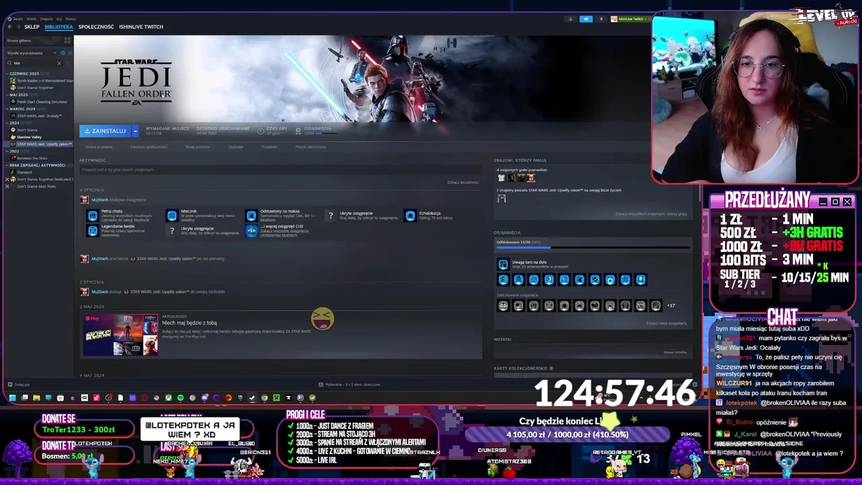Image resolution: width=862 pixels, height=485 pixels.
Task: Open Poradniki link
Action: [269, 147]
